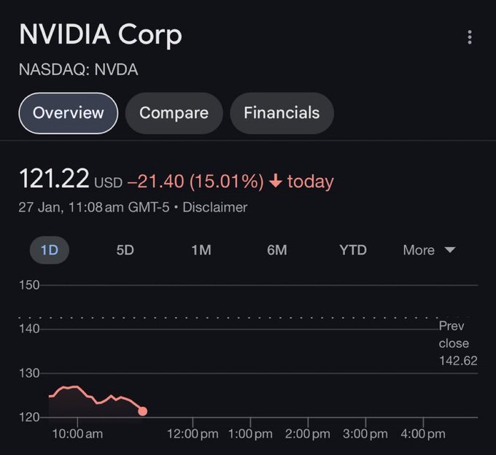Click the dropdown triangle next to More
This screenshot has width=496, height=455.
point(450,250)
